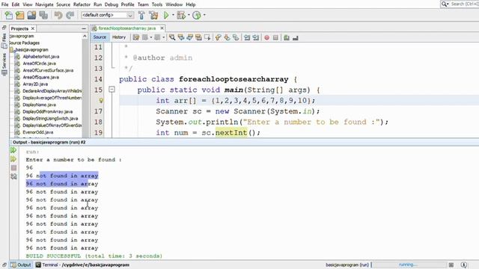Open the Refactor menu

tap(82, 4)
